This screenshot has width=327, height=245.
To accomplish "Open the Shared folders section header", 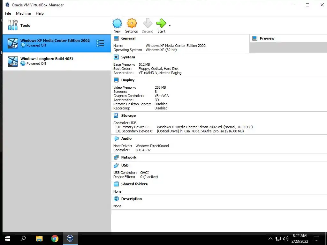I will pyautogui.click(x=134, y=184).
